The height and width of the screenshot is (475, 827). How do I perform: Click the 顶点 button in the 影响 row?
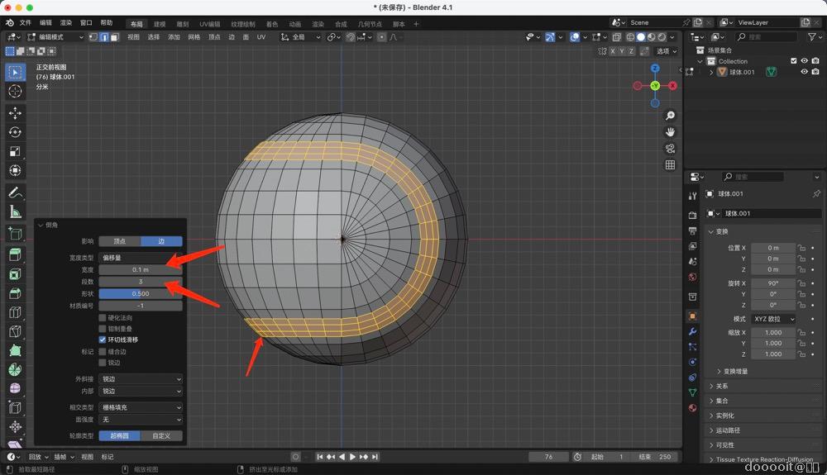pos(120,241)
